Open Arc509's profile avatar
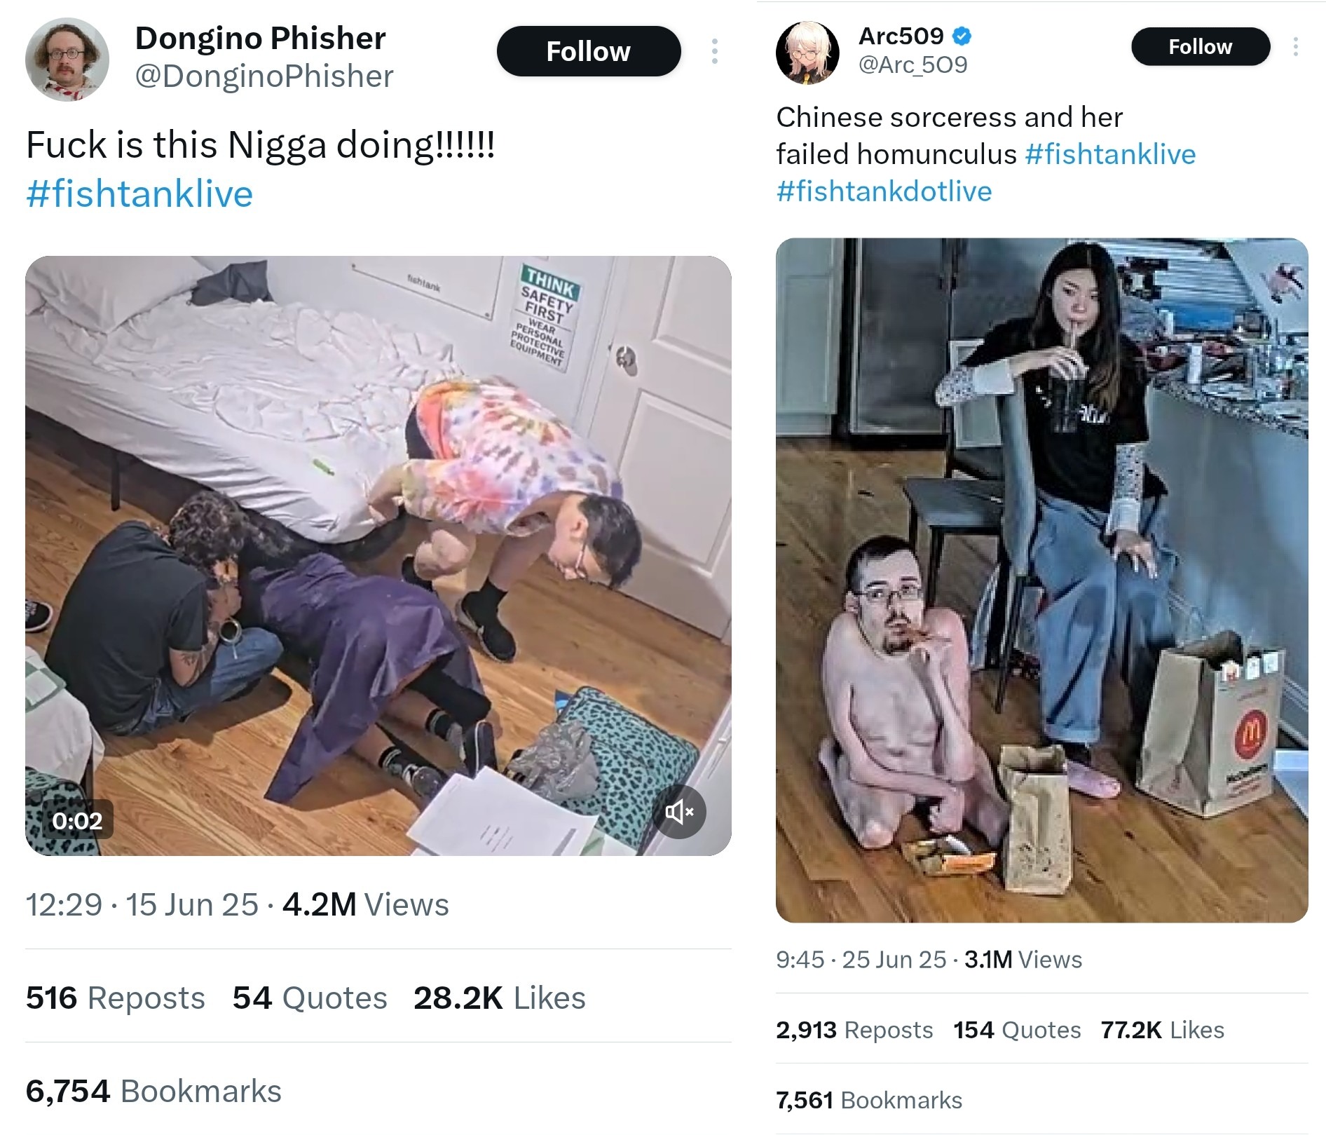This screenshot has width=1326, height=1135. [807, 53]
